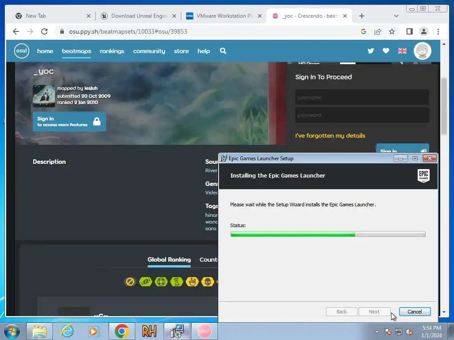Open the home menu on osu!
The height and width of the screenshot is (340, 454).
pos(45,51)
